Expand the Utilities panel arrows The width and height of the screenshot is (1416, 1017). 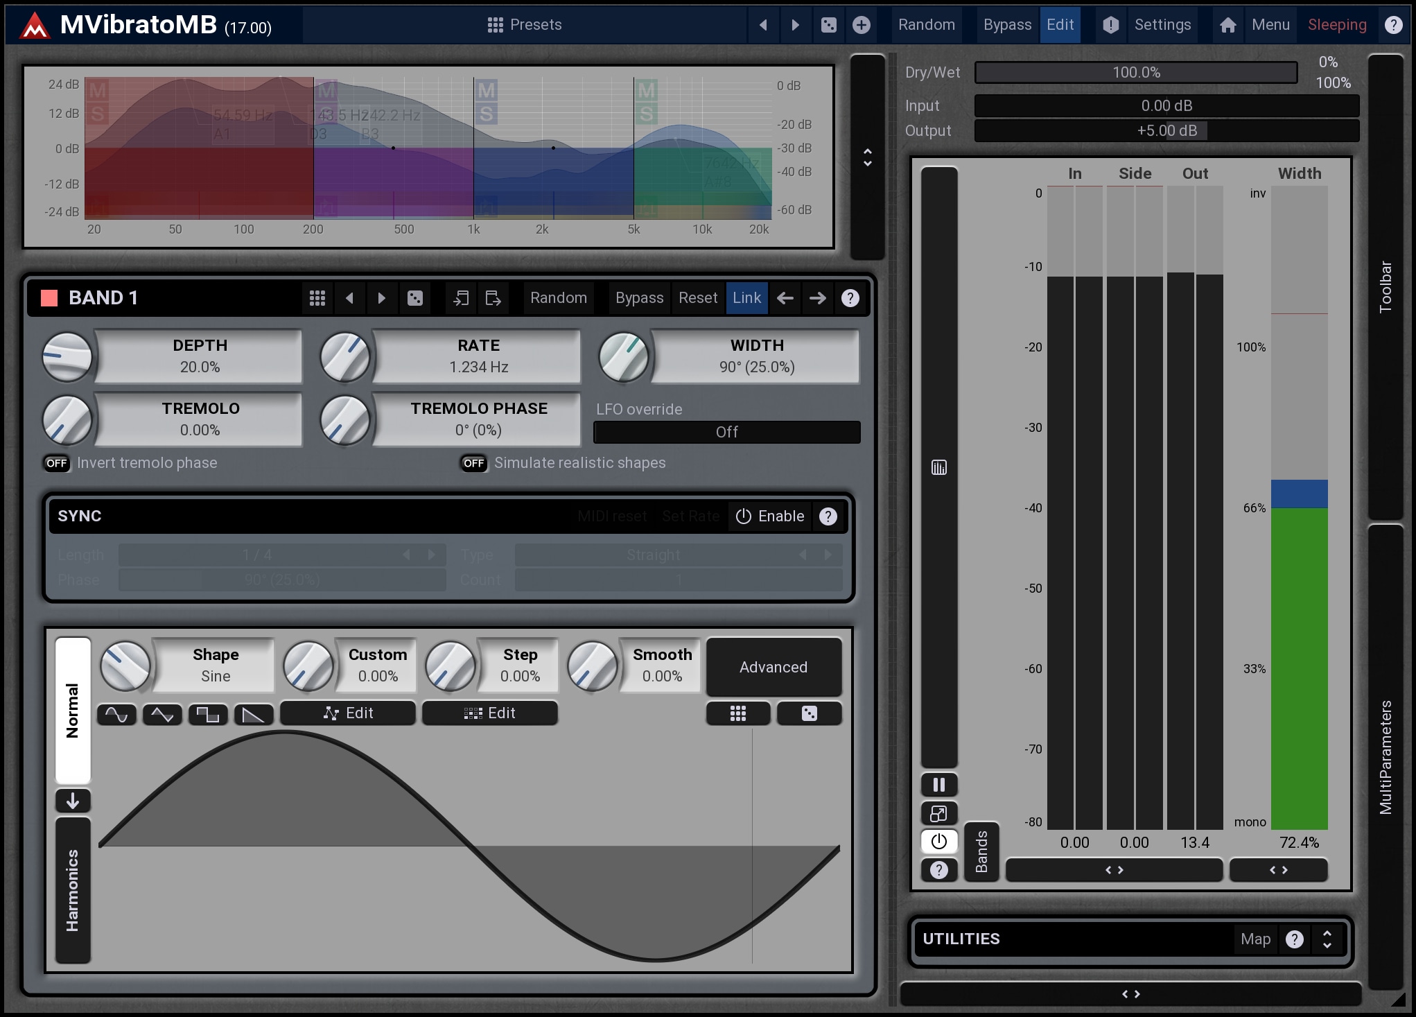tap(1327, 939)
